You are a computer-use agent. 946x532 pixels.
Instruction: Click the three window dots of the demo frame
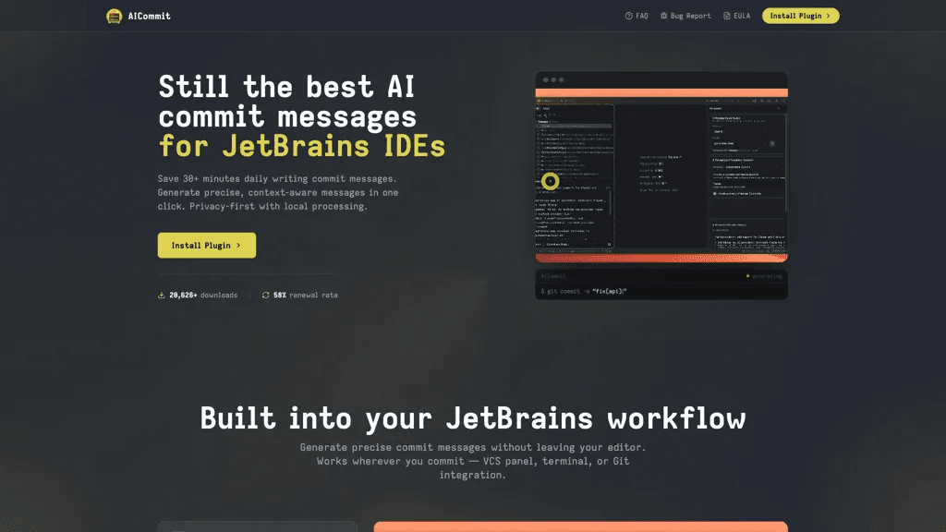coord(553,80)
